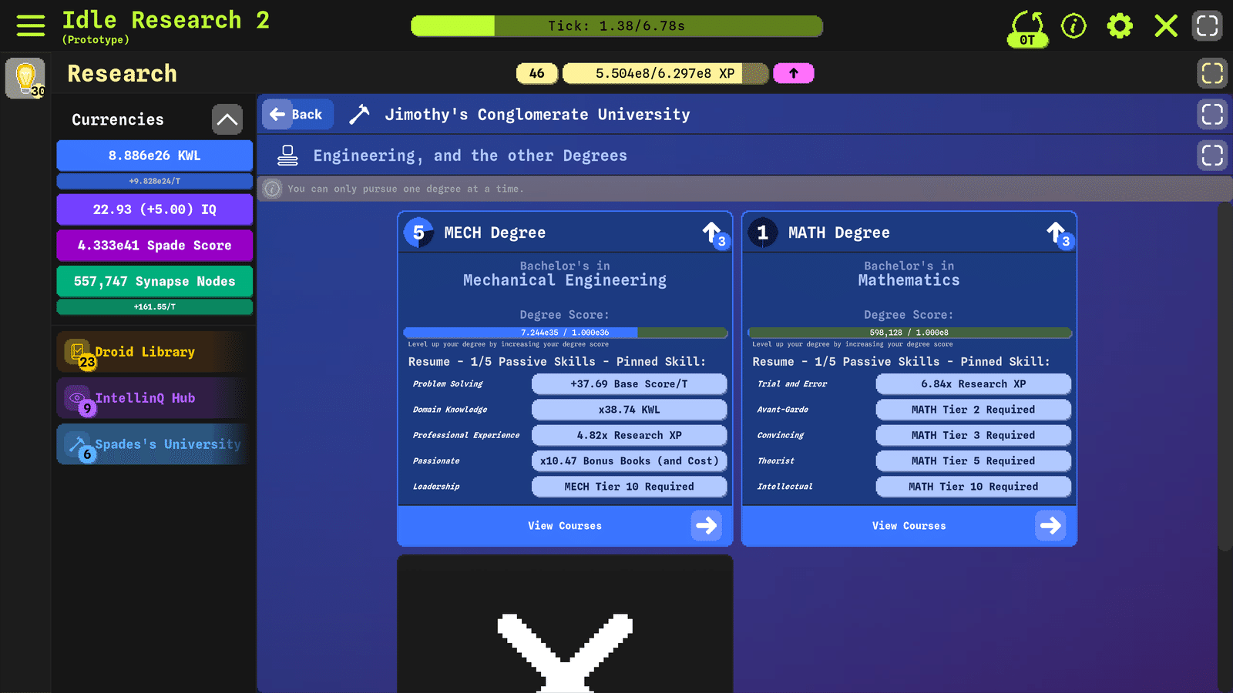Click the research level 46 badge

coord(537,73)
